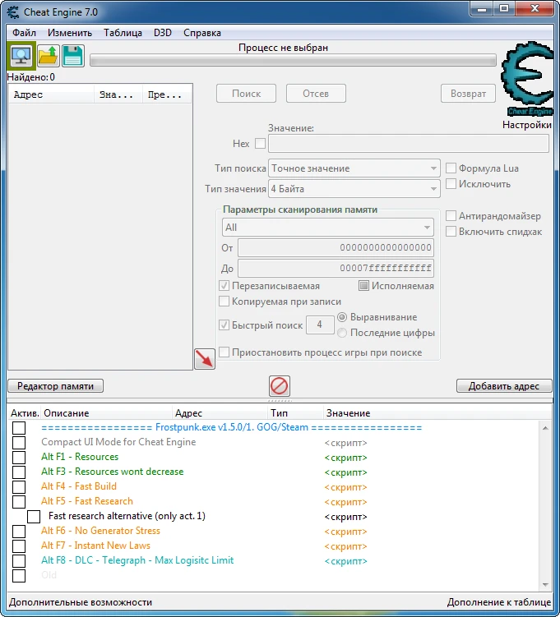Click the Отсев button

(x=316, y=94)
